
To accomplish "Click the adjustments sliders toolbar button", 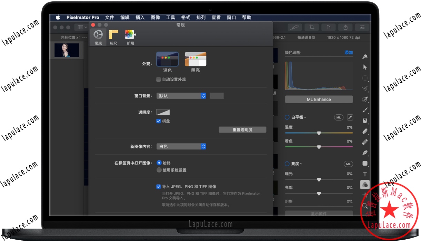I will pos(362,27).
